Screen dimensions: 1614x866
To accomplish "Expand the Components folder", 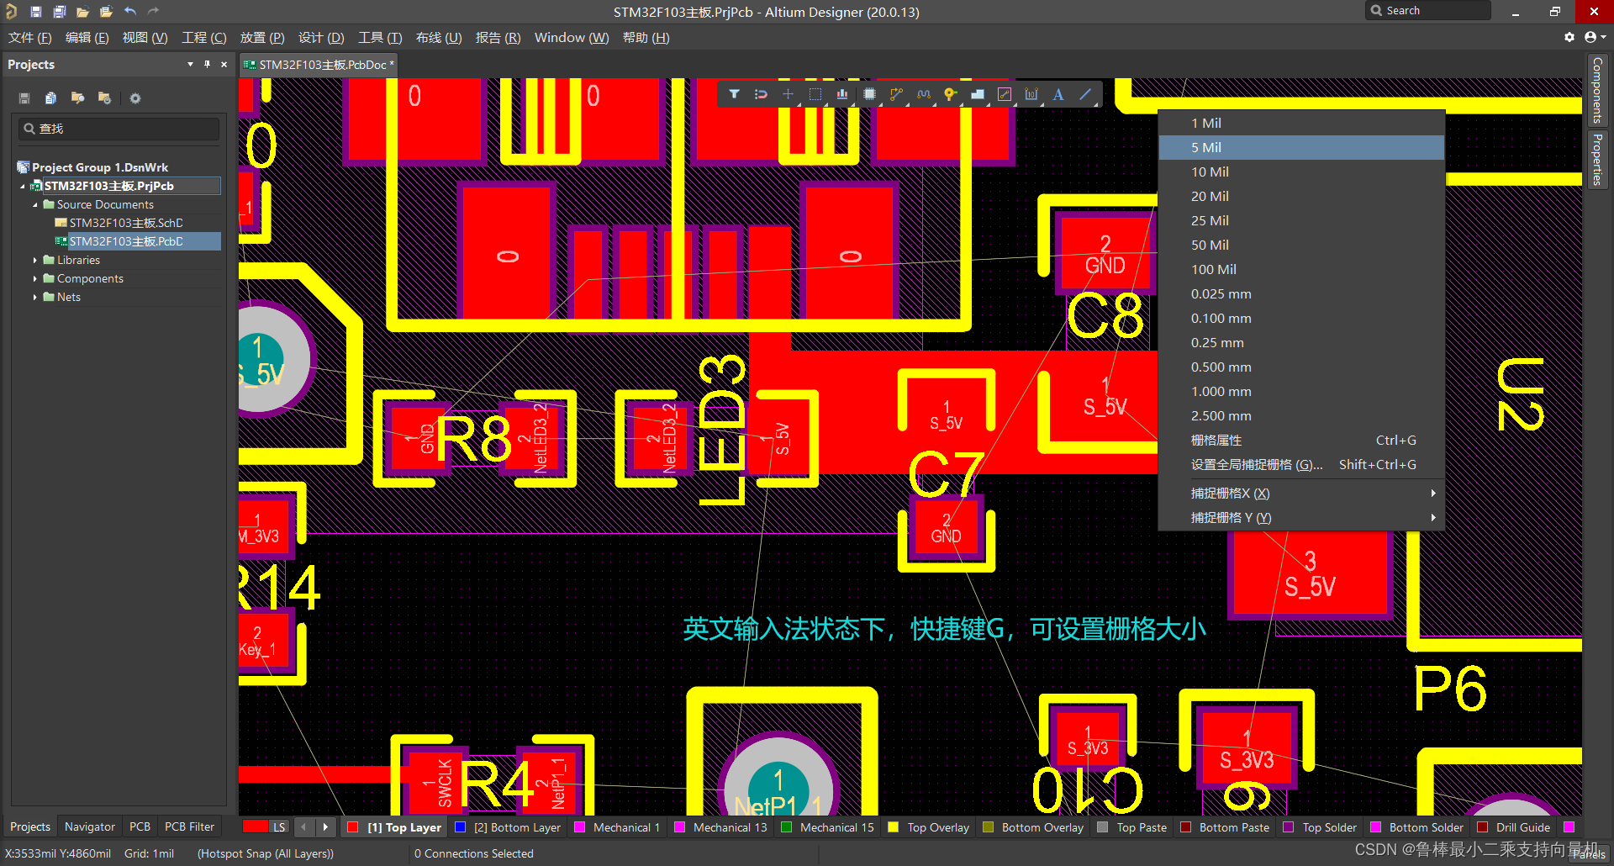I will pos(34,278).
